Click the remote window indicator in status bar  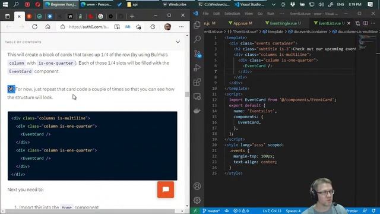[x=195, y=211]
